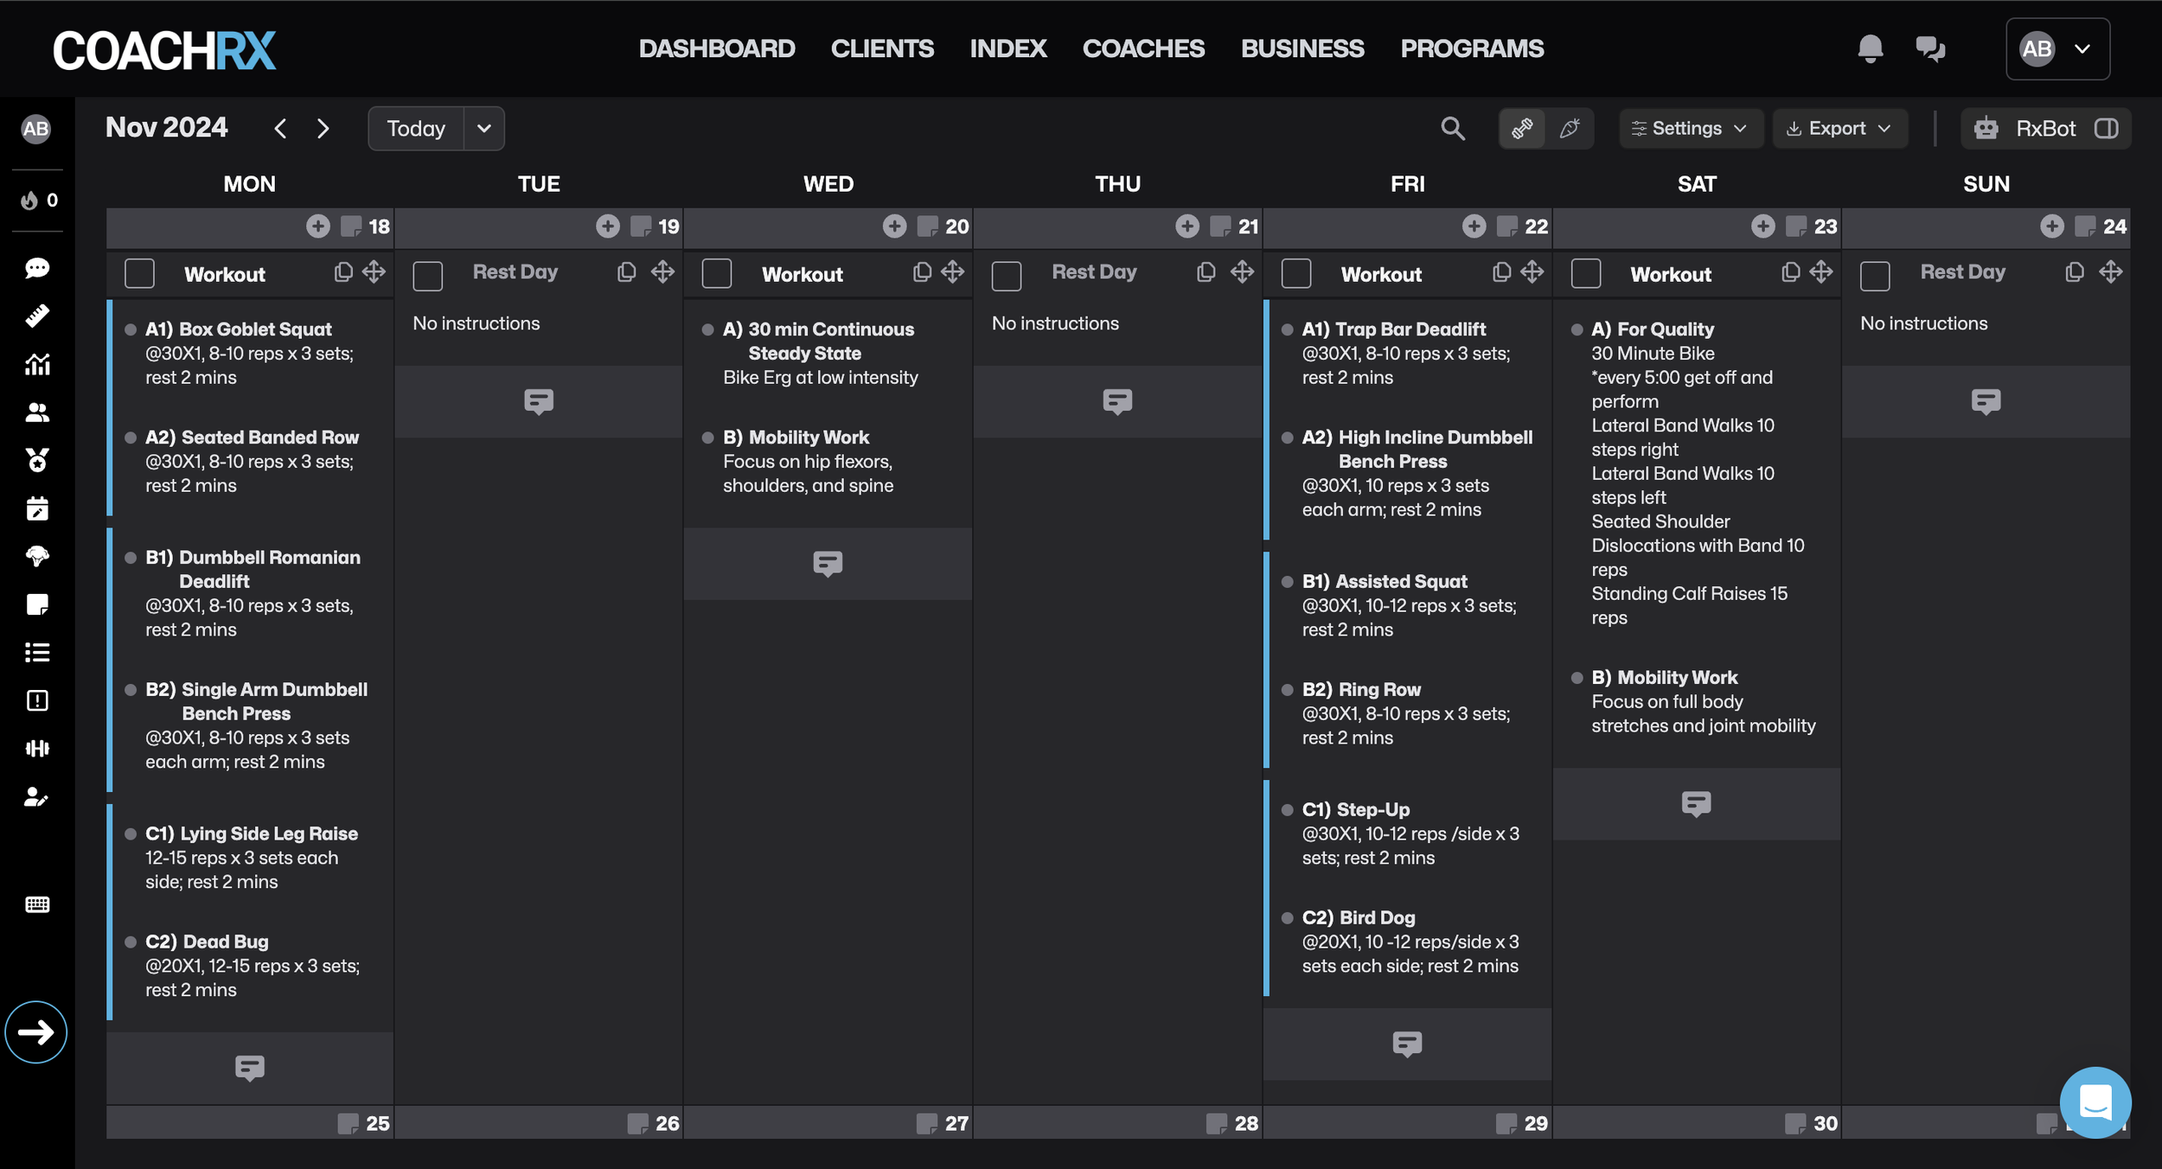Mark Saturday Workout checkbox complete
Image resolution: width=2162 pixels, height=1169 pixels.
[x=1586, y=274]
